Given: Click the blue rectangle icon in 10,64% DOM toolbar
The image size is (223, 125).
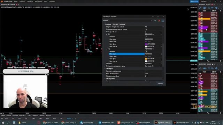Looking at the screenshot, I should 205,68.
